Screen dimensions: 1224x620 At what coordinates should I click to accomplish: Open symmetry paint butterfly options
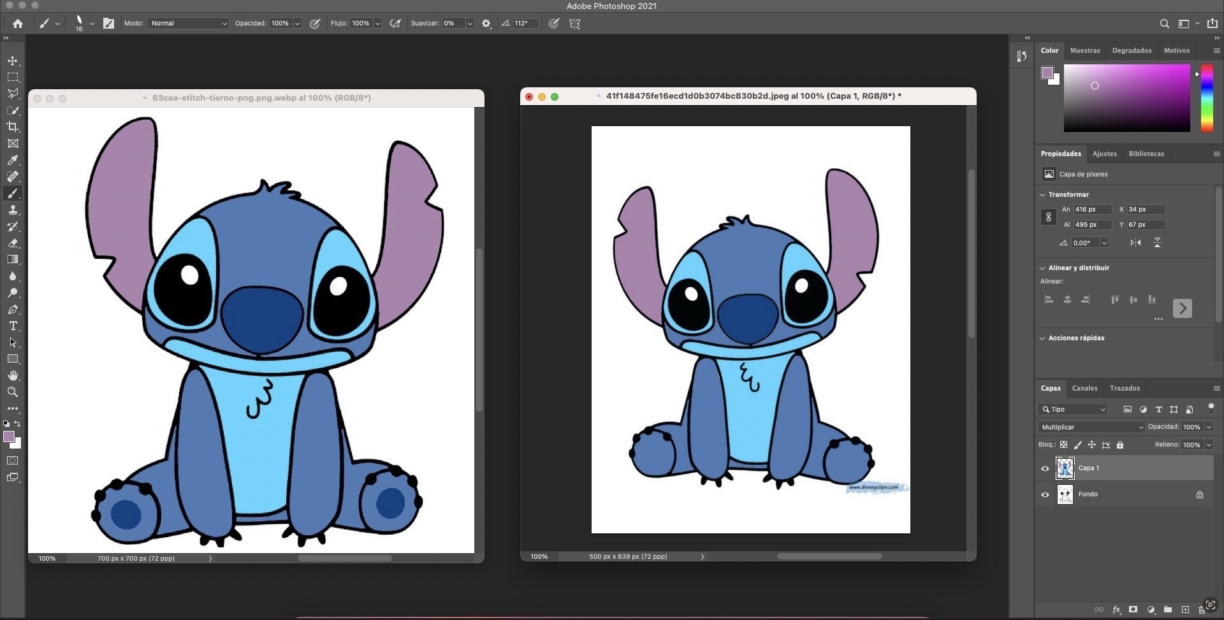click(x=575, y=24)
